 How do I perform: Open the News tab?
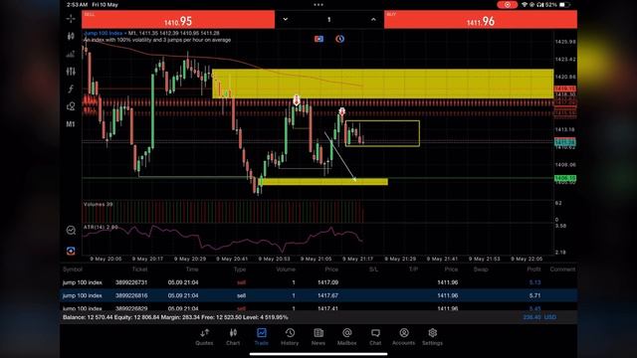coord(318,337)
